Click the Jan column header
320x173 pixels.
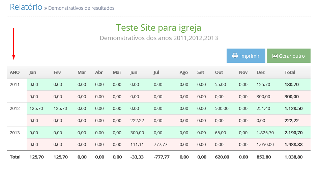click(33, 73)
